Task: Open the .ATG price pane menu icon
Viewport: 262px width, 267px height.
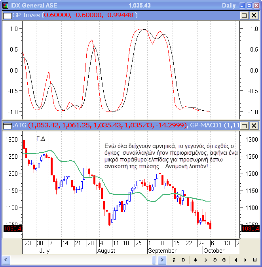Action: click(7, 126)
